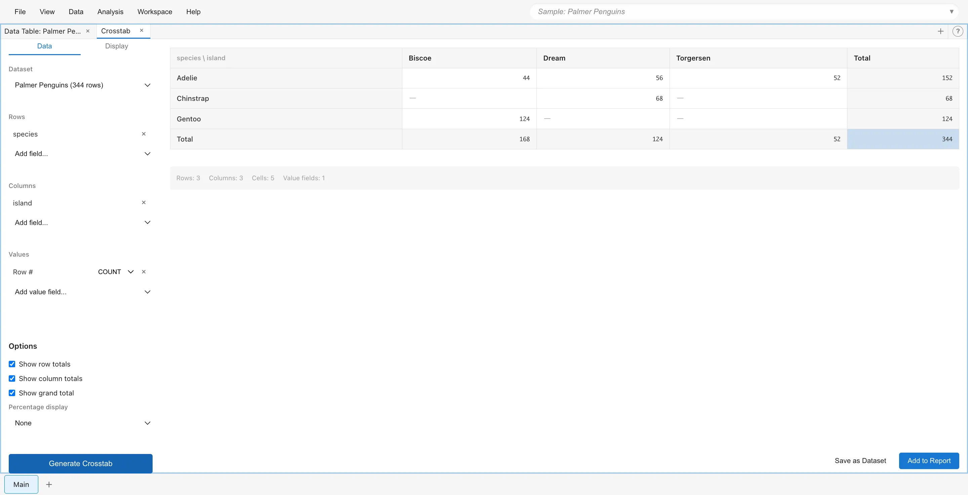
Task: Select the highlighted grand total cell 344
Action: 903,139
